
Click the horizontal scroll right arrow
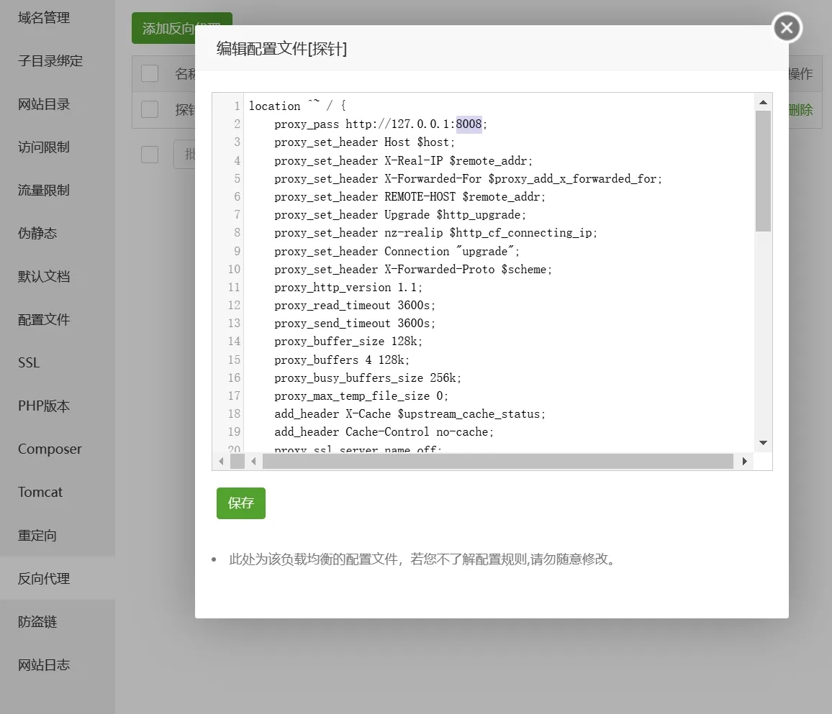[x=744, y=461]
